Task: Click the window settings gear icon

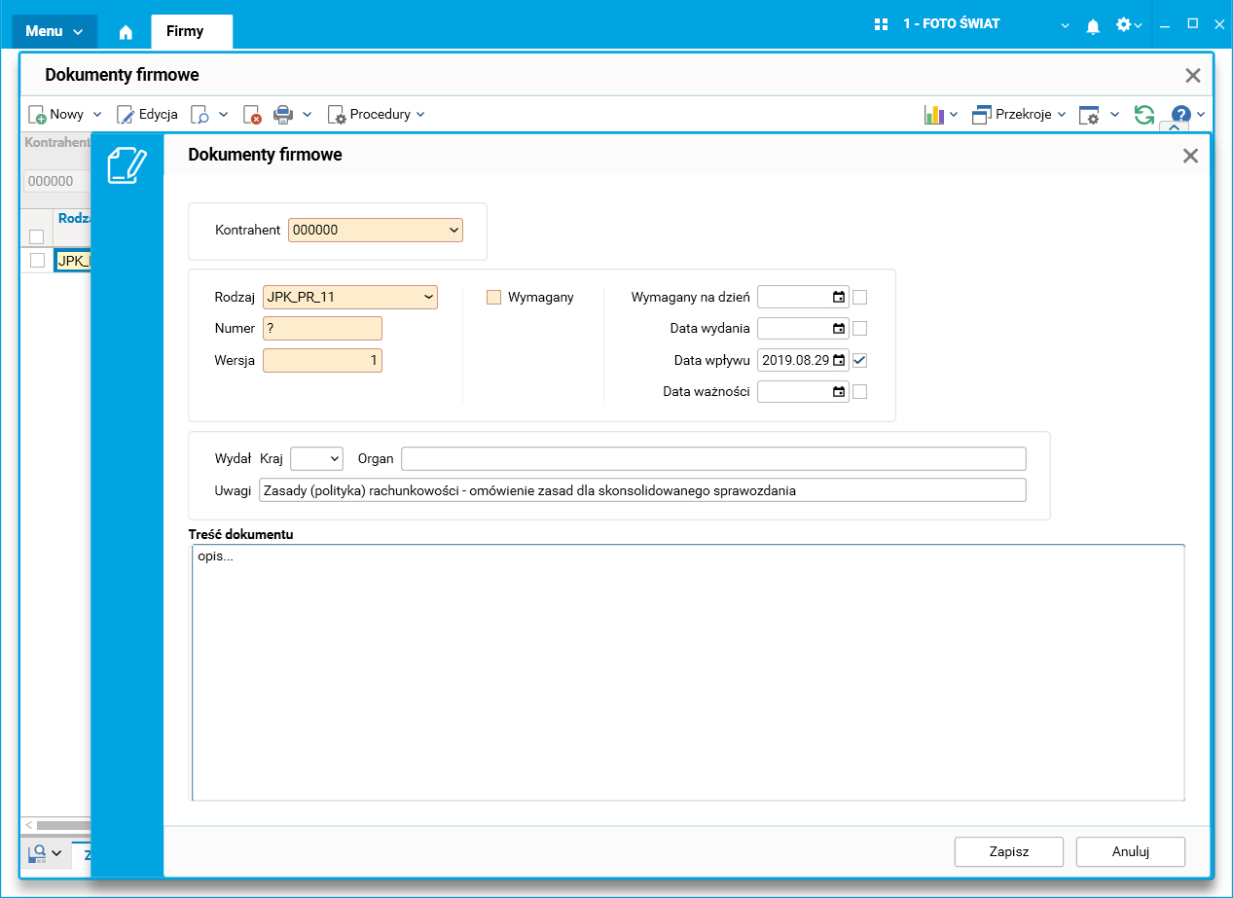Action: click(x=1088, y=115)
